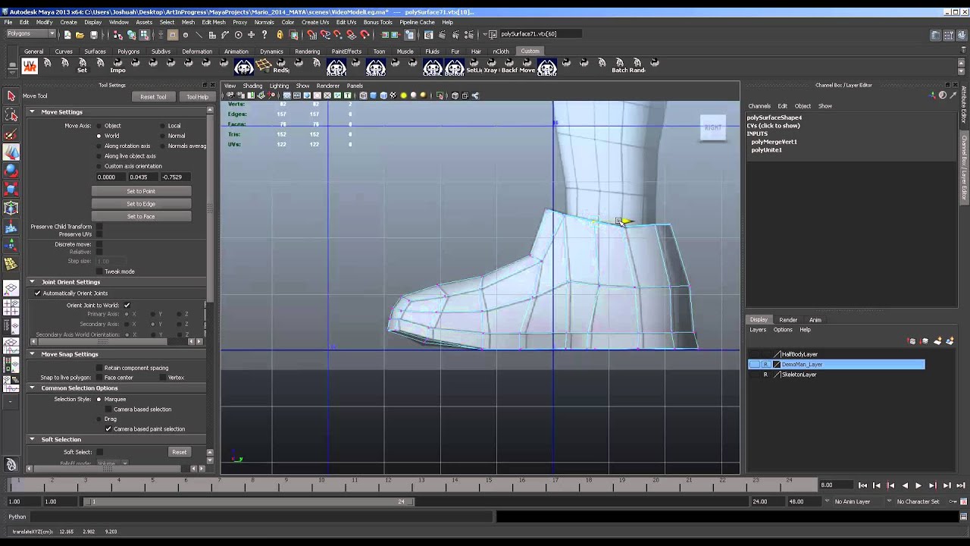Viewport: 970px width, 546px height.
Task: Click the Reset Tool button
Action: point(153,96)
